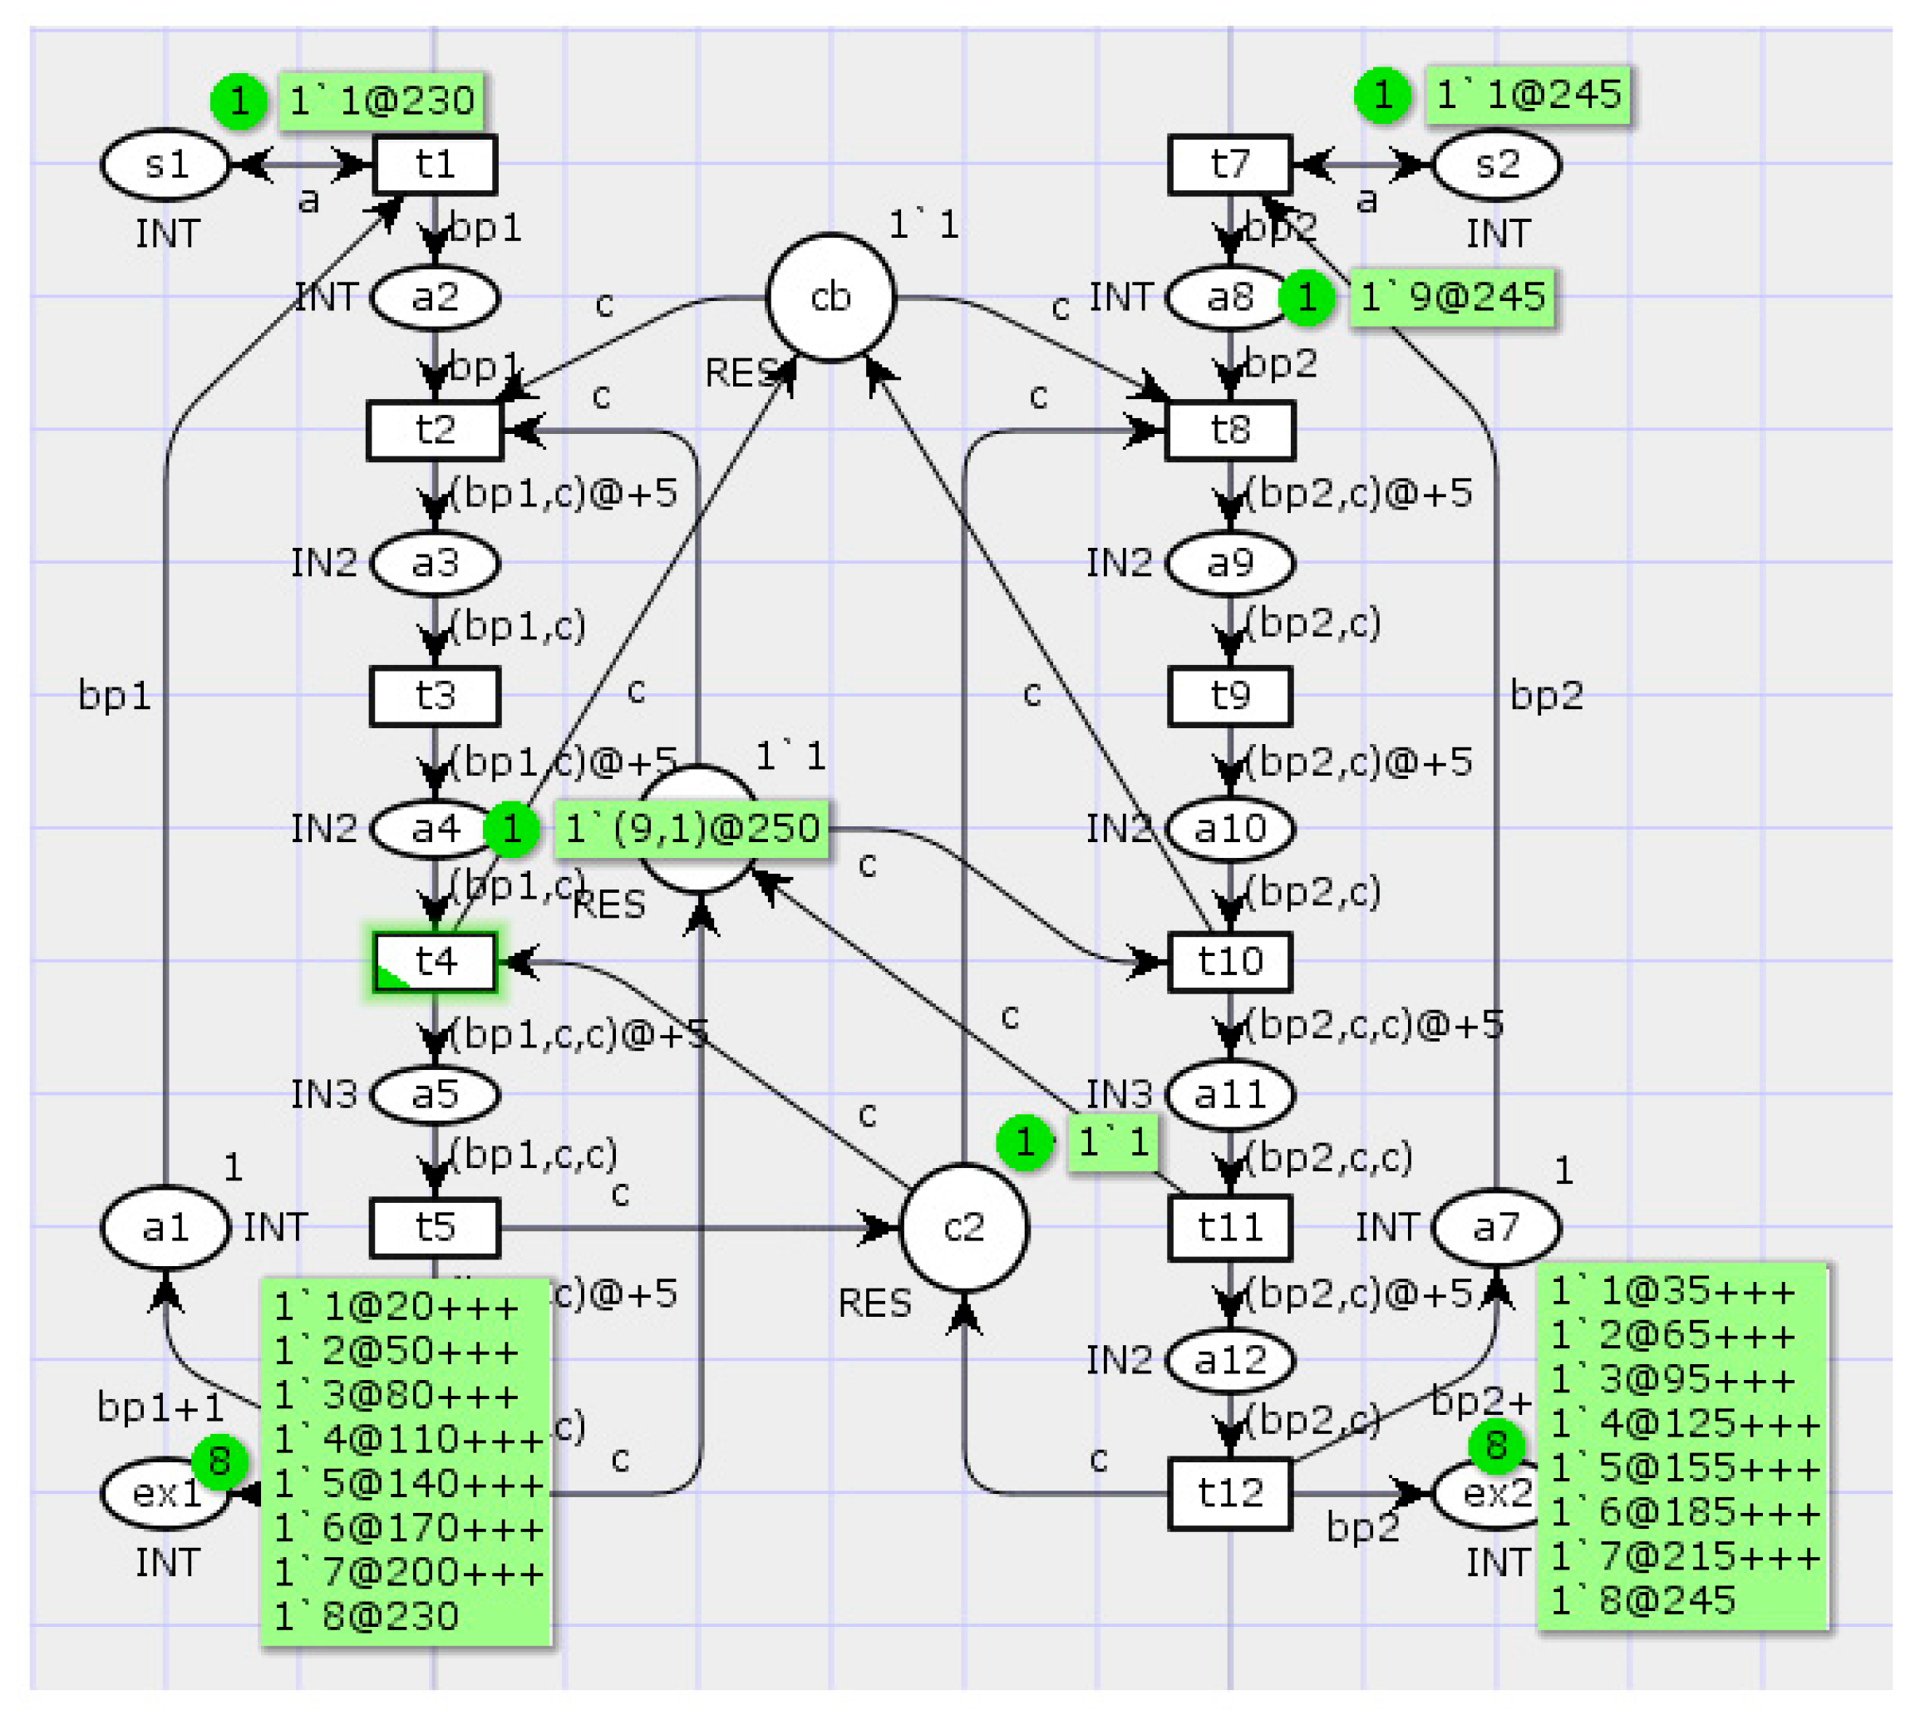Click transition t5 rectangle

tap(435, 1228)
